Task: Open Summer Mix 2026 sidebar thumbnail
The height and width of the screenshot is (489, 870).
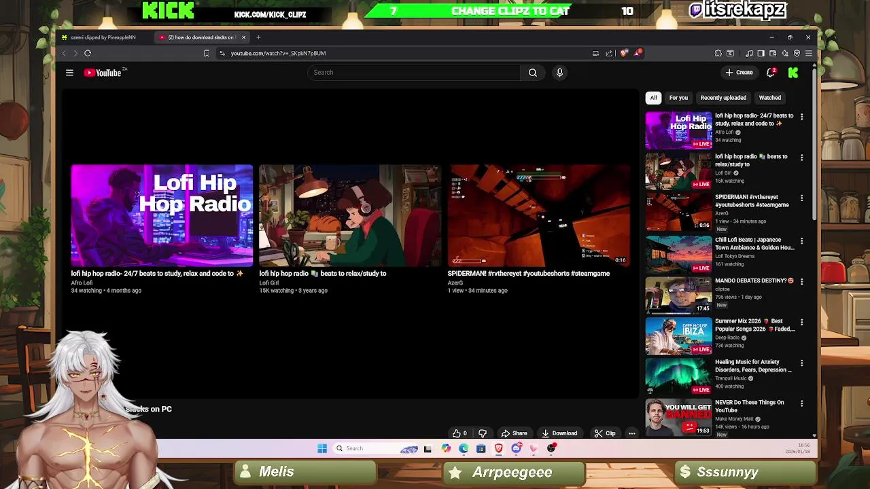Action: click(x=678, y=336)
